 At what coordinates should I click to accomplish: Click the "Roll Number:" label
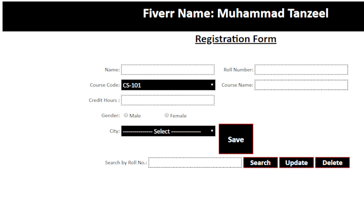click(238, 70)
